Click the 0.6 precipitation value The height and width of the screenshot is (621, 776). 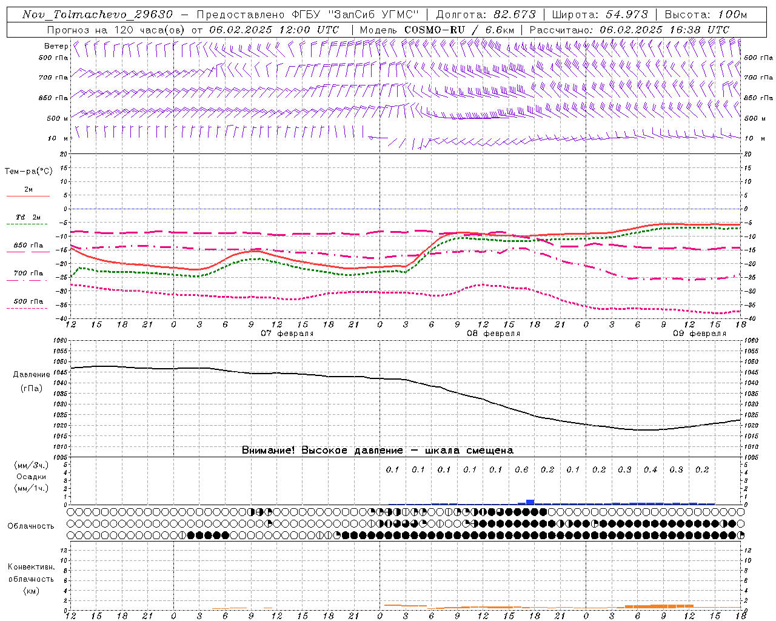pyautogui.click(x=521, y=470)
